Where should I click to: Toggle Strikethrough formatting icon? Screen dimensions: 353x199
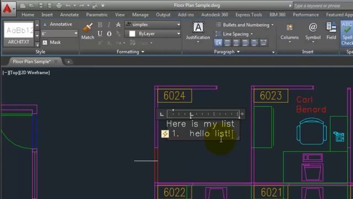(x=118, y=24)
